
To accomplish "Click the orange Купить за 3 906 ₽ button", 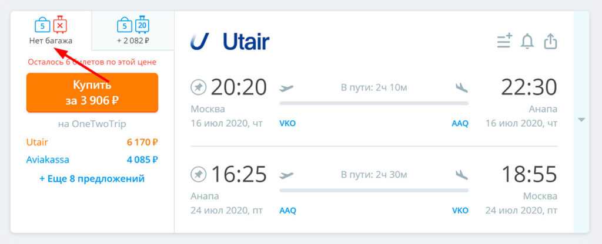I will (92, 93).
